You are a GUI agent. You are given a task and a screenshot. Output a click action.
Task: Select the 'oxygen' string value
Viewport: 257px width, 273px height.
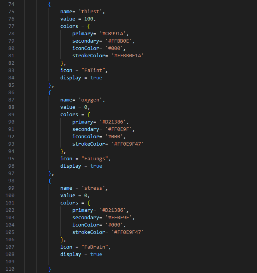pyautogui.click(x=90, y=100)
